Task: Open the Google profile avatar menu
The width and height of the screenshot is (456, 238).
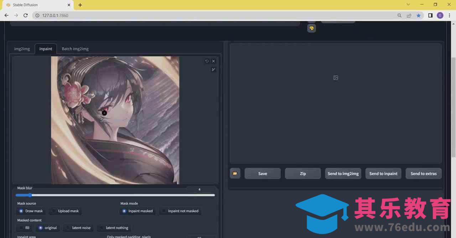Action: tap(440, 16)
